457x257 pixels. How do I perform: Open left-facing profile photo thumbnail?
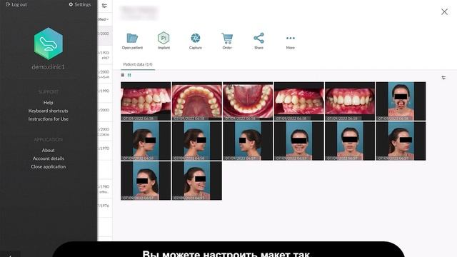248,141
